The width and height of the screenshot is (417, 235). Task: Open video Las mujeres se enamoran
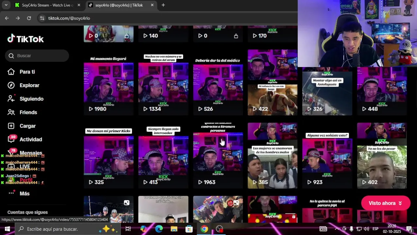272,156
